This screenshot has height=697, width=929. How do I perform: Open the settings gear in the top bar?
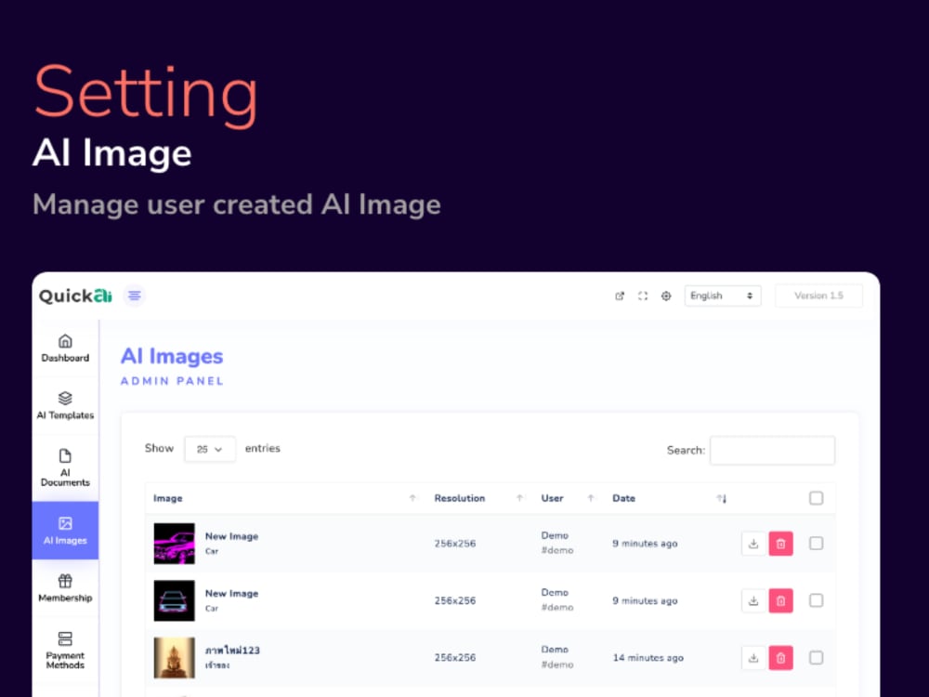click(665, 296)
